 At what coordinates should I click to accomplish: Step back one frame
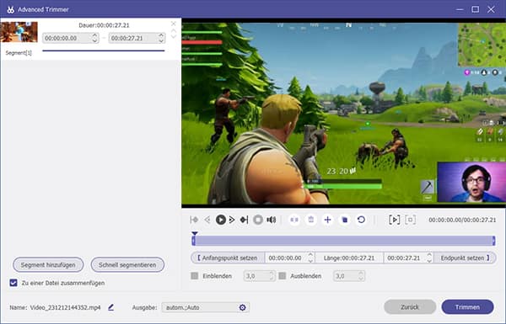(x=207, y=220)
